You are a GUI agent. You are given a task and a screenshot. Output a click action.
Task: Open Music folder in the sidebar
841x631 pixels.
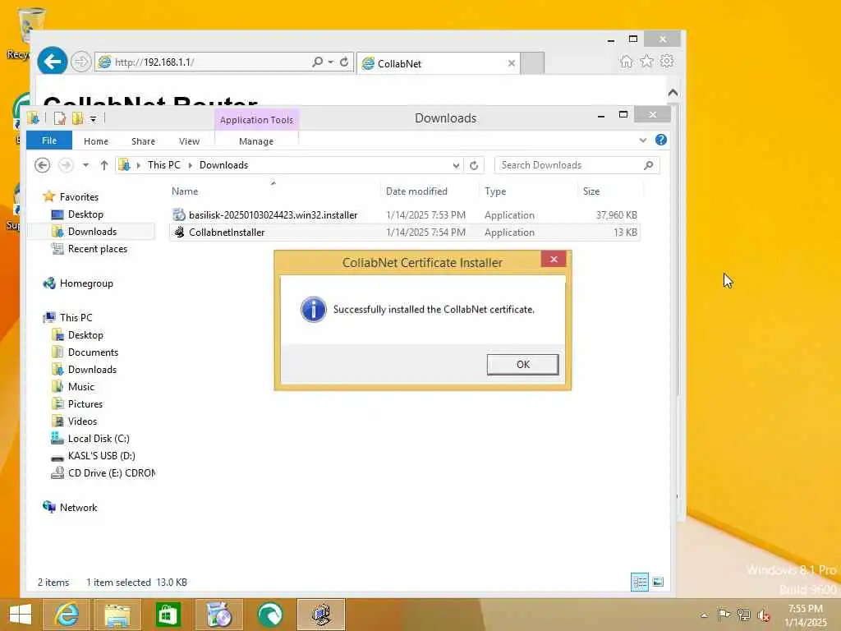(81, 387)
